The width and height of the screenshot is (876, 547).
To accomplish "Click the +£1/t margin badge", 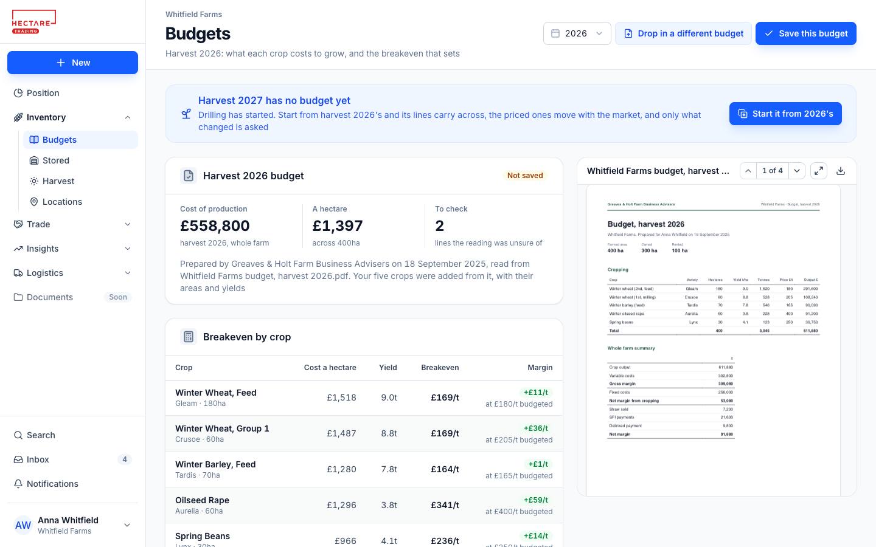I will click(538, 464).
